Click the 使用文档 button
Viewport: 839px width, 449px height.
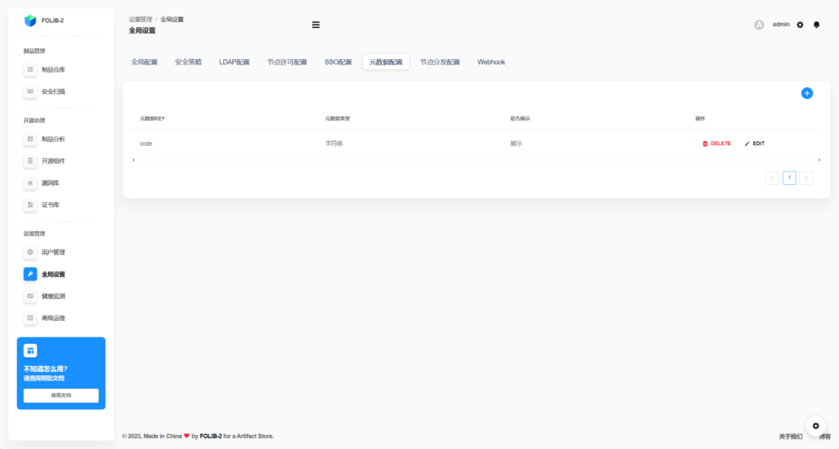tap(61, 395)
